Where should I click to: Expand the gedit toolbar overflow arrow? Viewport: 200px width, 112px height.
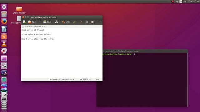click(x=100, y=22)
